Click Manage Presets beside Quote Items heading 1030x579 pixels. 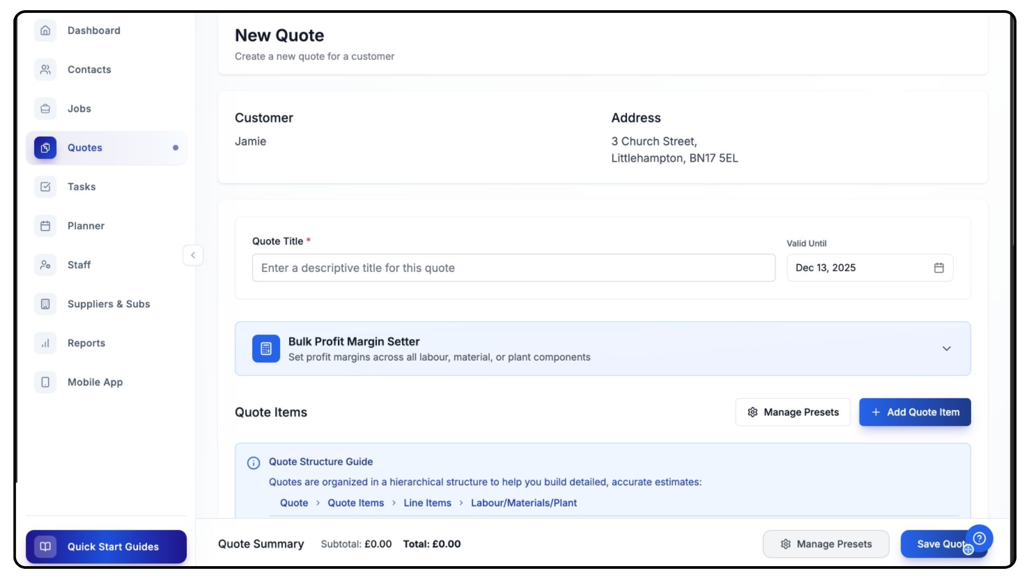click(x=793, y=412)
